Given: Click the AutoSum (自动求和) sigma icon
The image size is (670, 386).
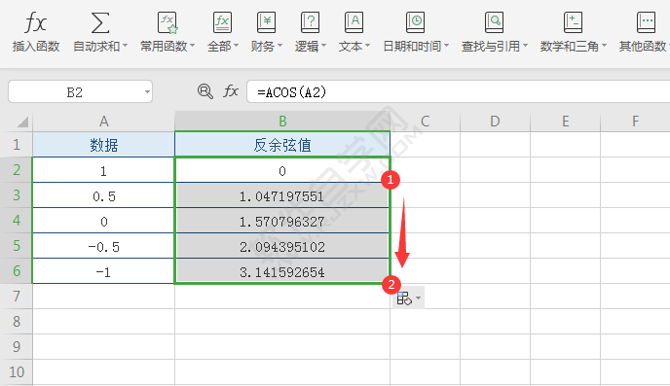Looking at the screenshot, I should (x=100, y=23).
